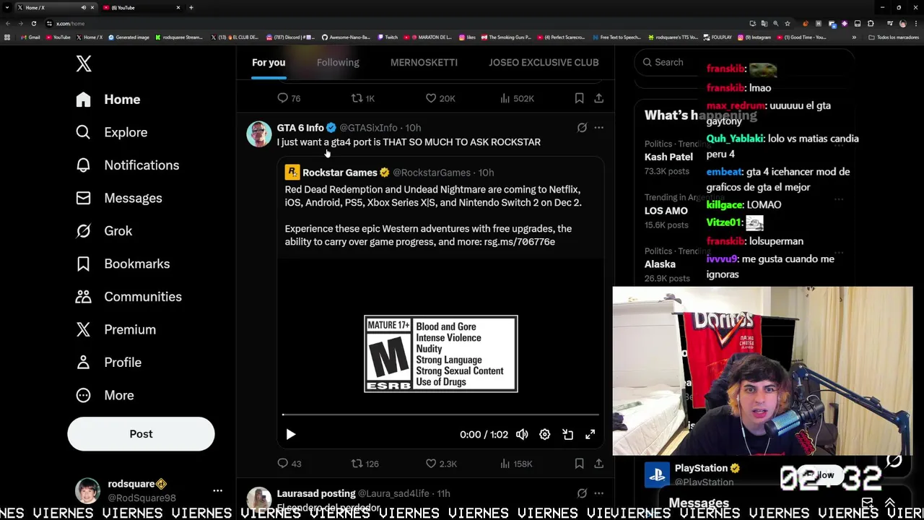Viewport: 924px width, 520px height.
Task: Reply to the post with 43 replies
Action: point(283,464)
